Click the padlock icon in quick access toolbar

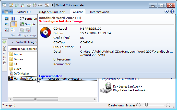coord(11,5)
